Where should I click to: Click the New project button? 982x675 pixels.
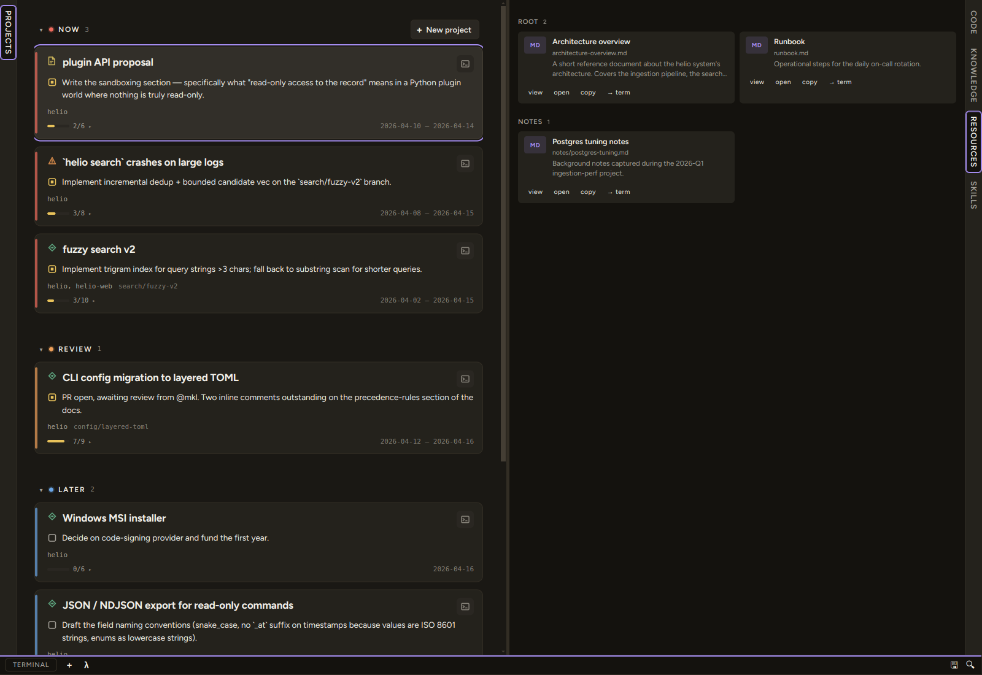444,29
